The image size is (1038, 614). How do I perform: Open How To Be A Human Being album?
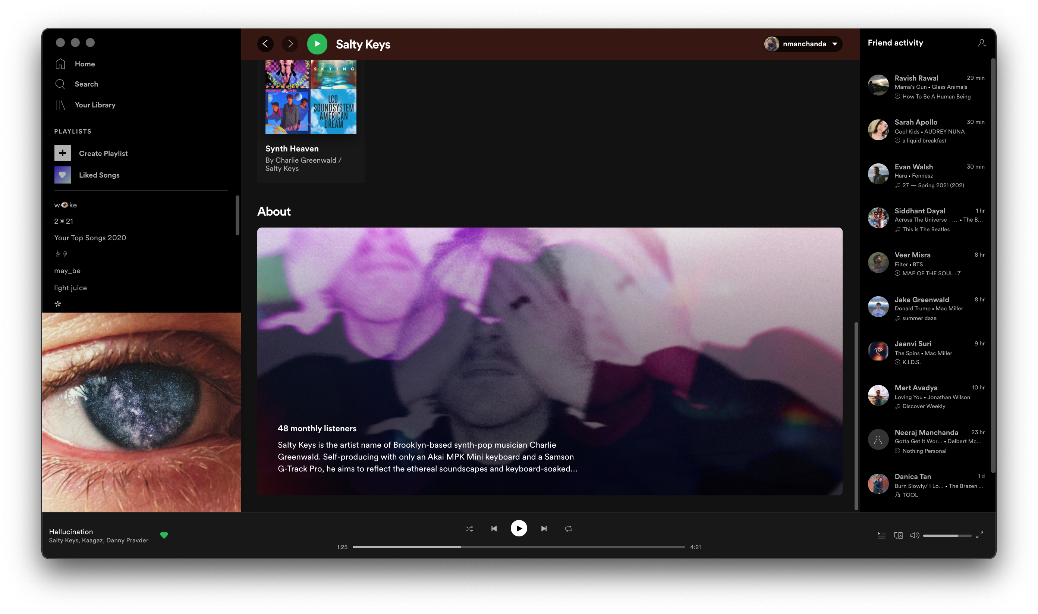pos(936,96)
